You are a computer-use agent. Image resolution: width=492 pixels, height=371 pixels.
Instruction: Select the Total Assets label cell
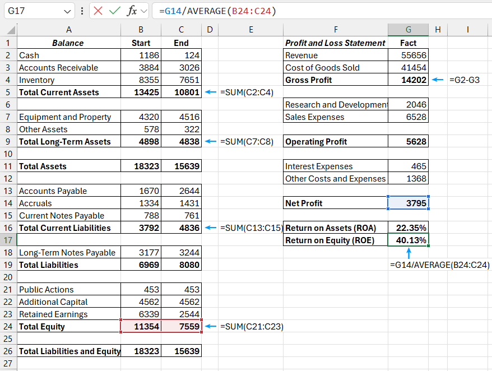coord(69,166)
